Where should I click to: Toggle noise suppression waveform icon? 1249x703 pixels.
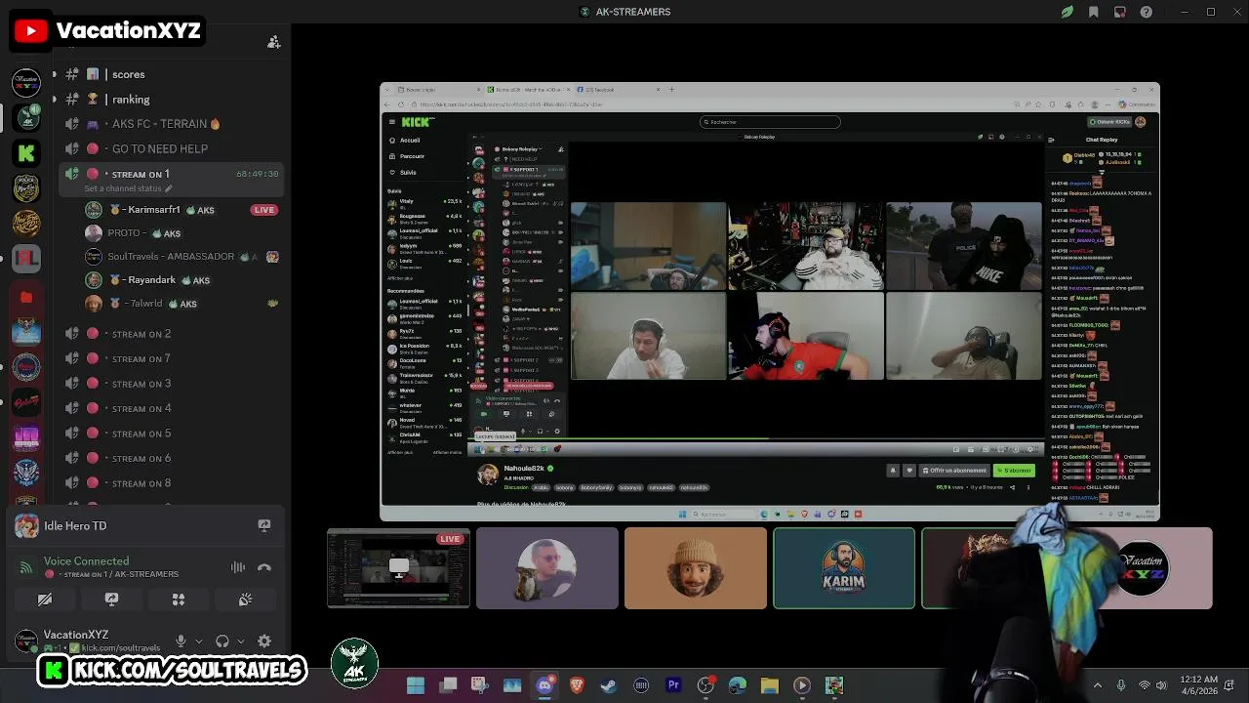[x=237, y=567]
